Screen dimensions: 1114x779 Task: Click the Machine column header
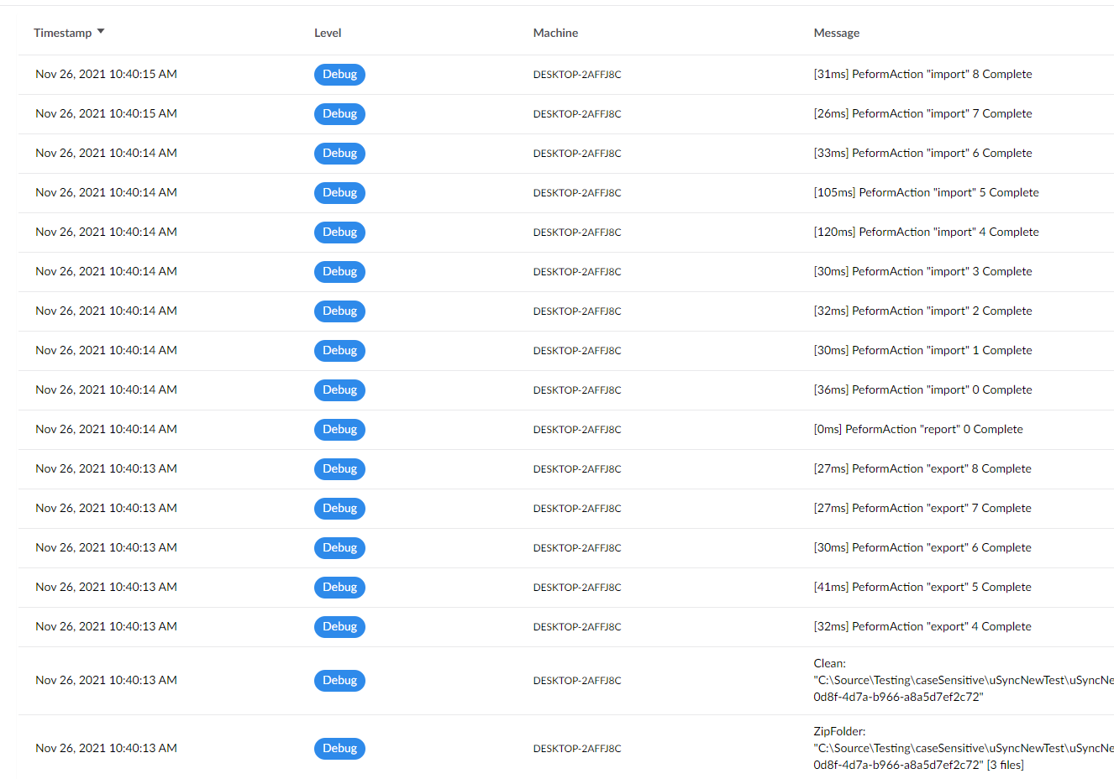point(555,33)
